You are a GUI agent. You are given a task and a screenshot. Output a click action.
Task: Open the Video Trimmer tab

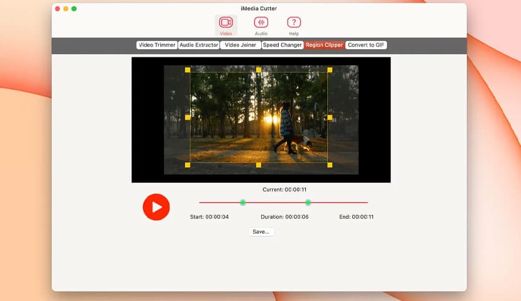coord(157,45)
